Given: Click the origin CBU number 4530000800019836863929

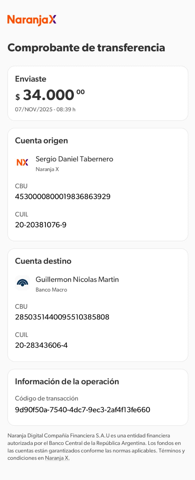Looking at the screenshot, I should [63, 196].
